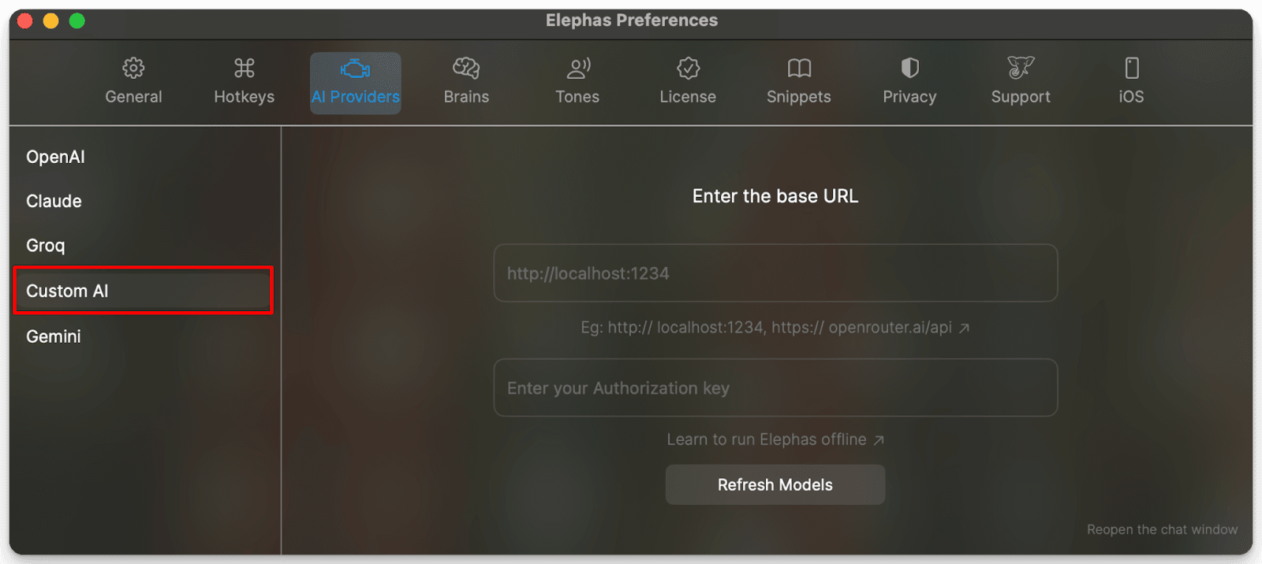Select the Claude provider
Image resolution: width=1262 pixels, height=564 pixels.
pyautogui.click(x=53, y=201)
